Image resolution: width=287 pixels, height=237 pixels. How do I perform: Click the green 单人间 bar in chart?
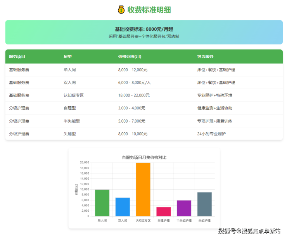[102, 203]
